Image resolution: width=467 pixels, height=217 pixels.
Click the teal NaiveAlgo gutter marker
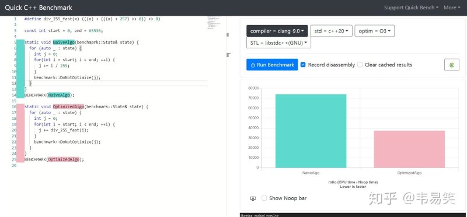20,69
